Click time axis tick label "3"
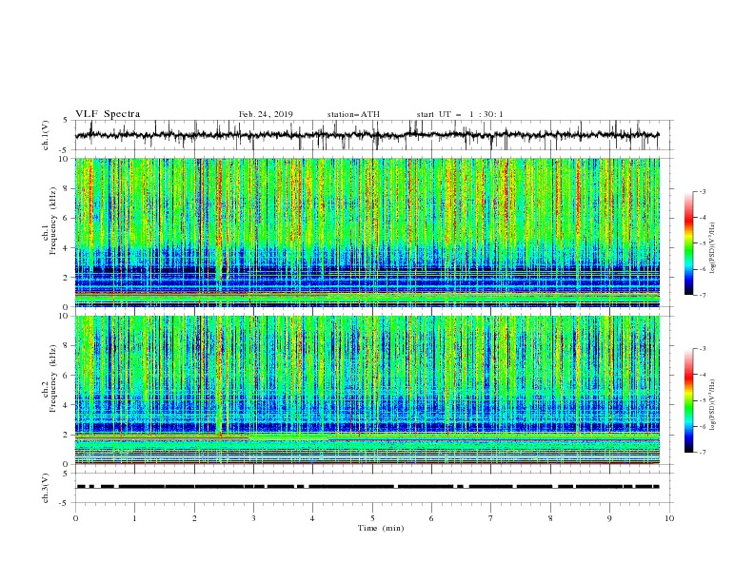Image resolution: width=754 pixels, height=582 pixels. pyautogui.click(x=253, y=518)
